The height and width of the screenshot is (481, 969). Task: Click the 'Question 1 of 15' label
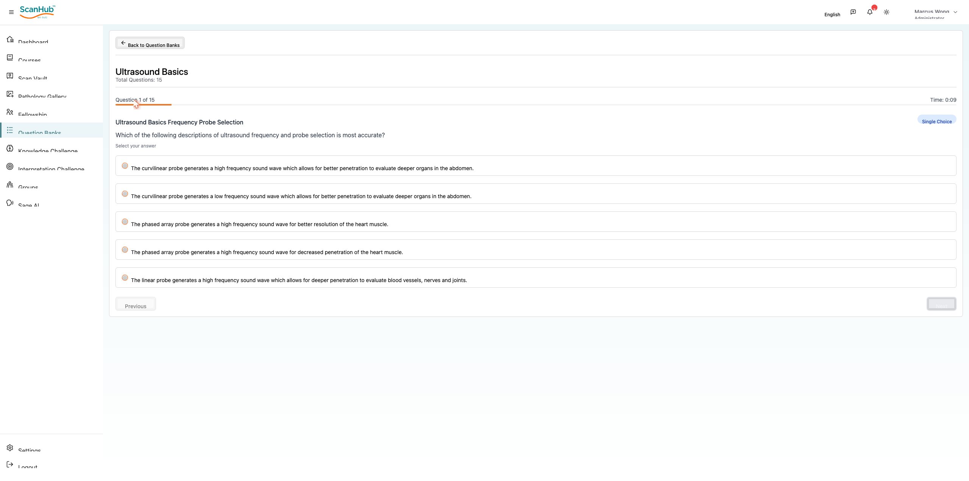pyautogui.click(x=135, y=100)
